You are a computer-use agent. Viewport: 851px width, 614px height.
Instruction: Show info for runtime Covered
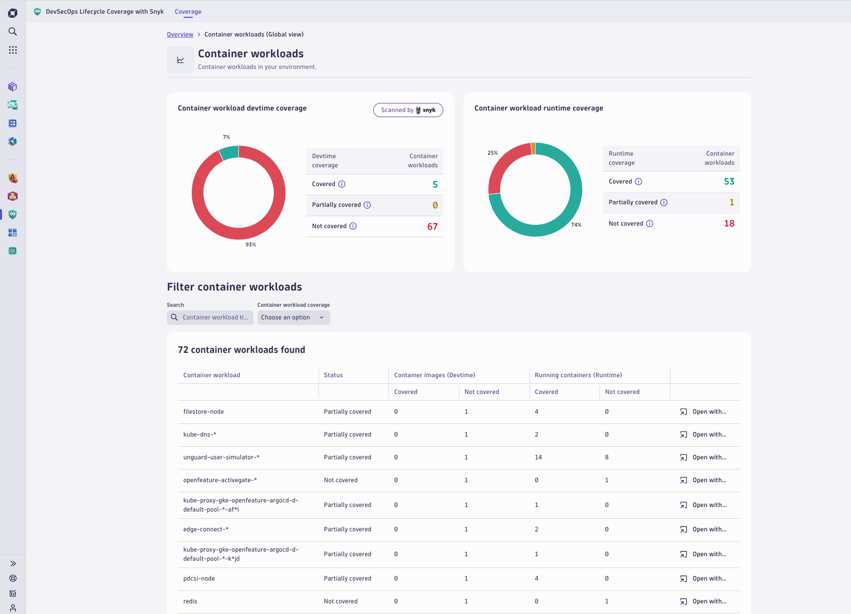[x=639, y=182]
